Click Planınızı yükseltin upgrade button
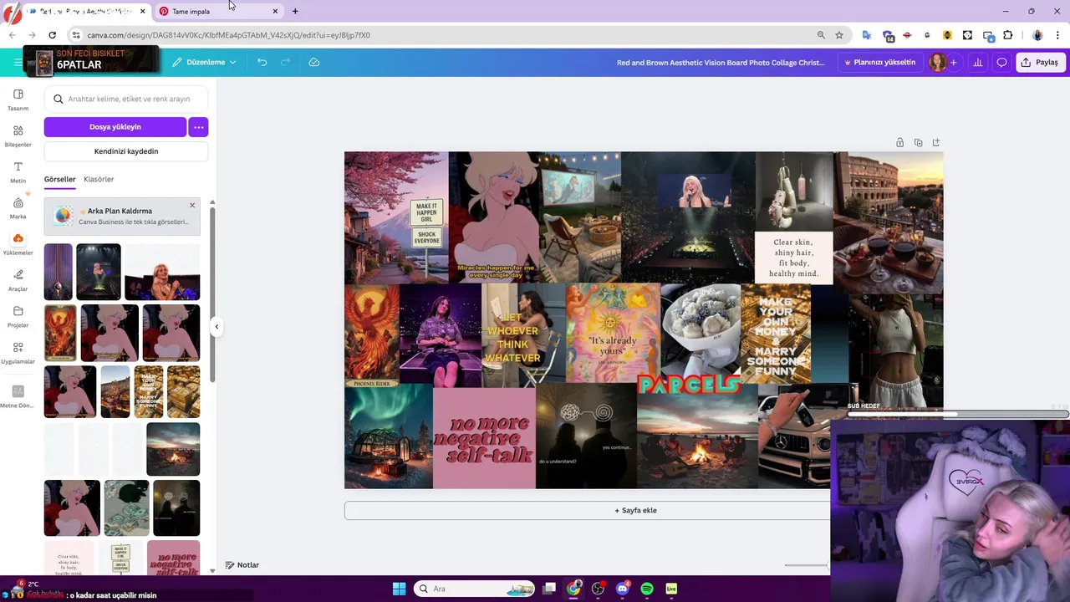The height and width of the screenshot is (602, 1070). point(880,62)
